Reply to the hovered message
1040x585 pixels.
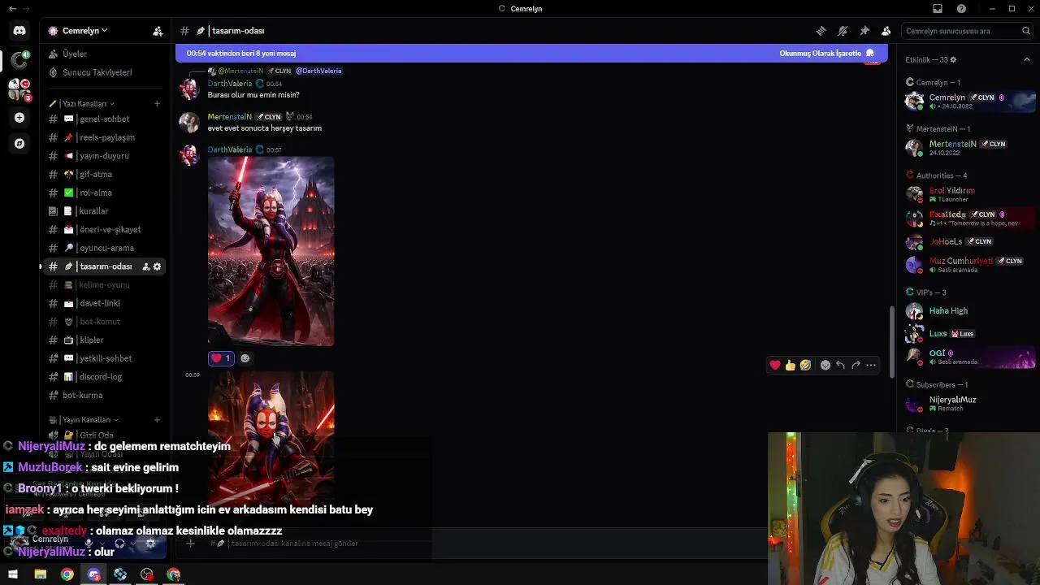pyautogui.click(x=840, y=365)
